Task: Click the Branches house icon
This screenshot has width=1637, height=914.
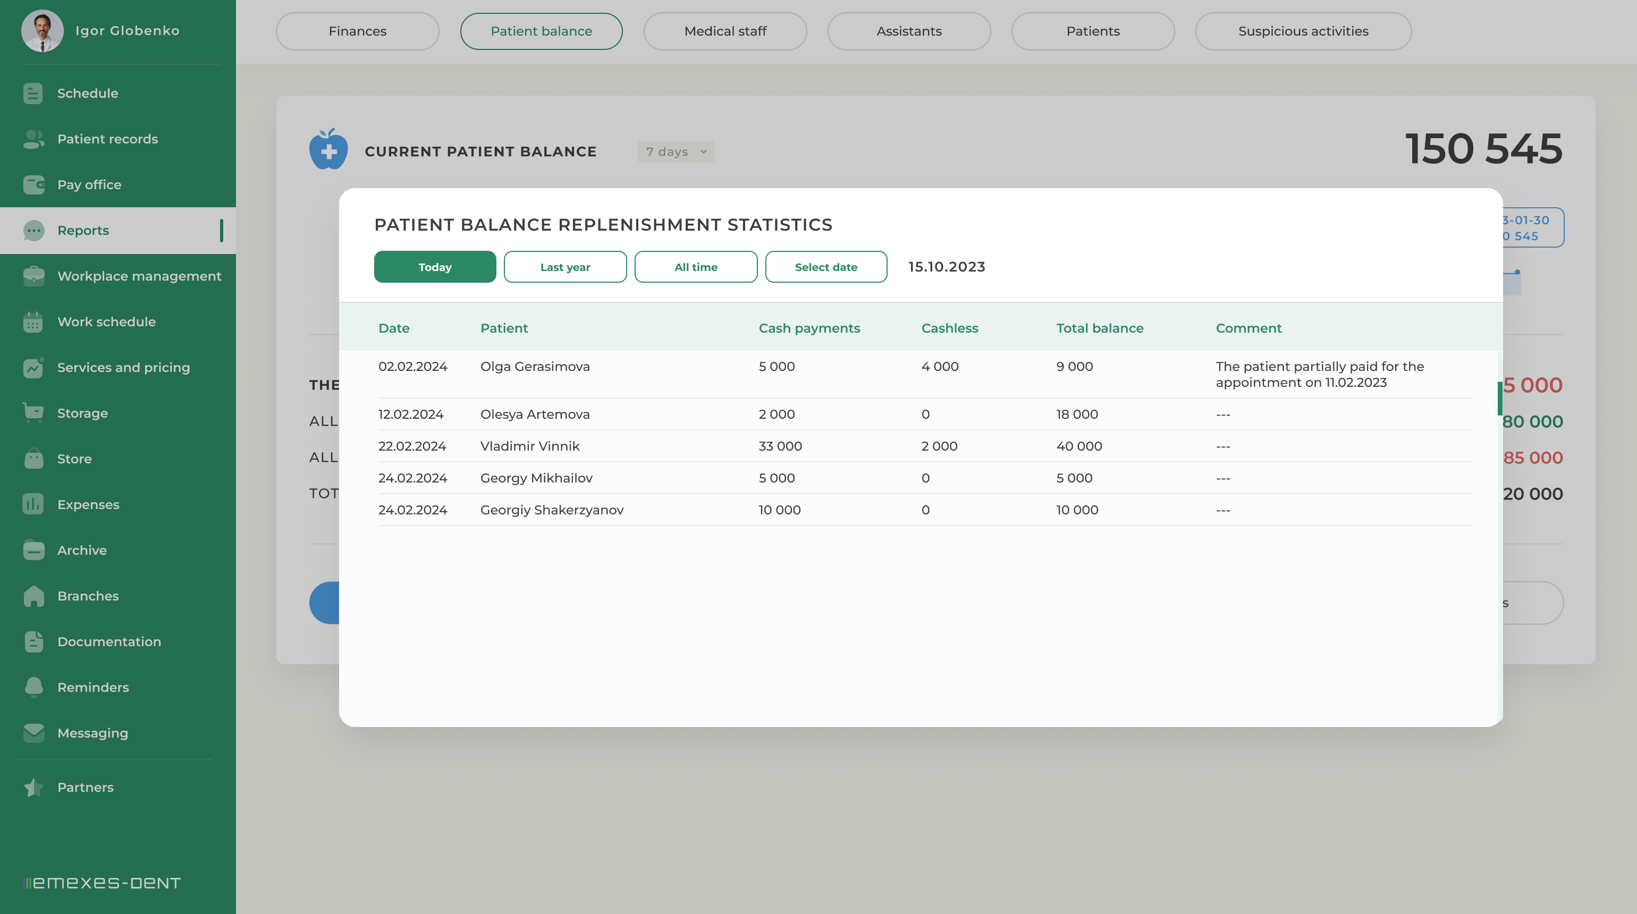Action: point(33,596)
